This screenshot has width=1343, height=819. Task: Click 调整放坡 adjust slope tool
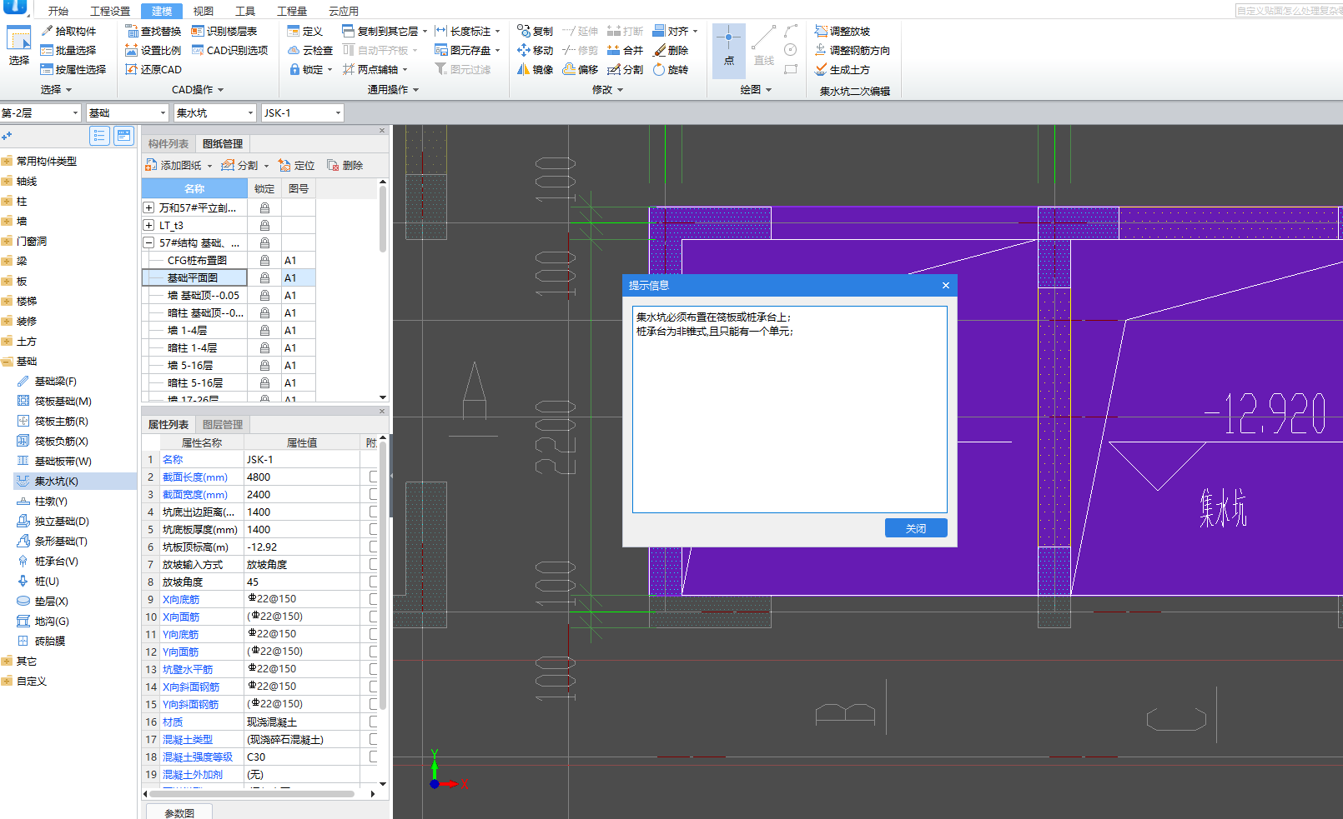(x=843, y=31)
